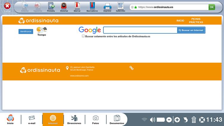Click the speaker volume icon
Viewport: 224px width, 126px height.
click(153, 119)
